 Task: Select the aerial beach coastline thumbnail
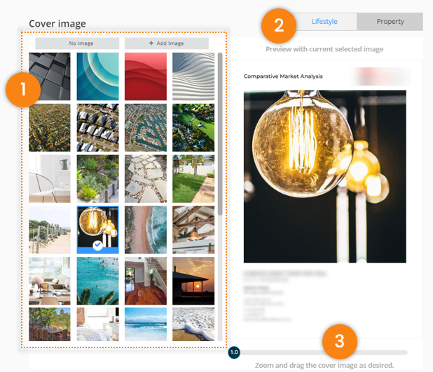click(x=146, y=230)
